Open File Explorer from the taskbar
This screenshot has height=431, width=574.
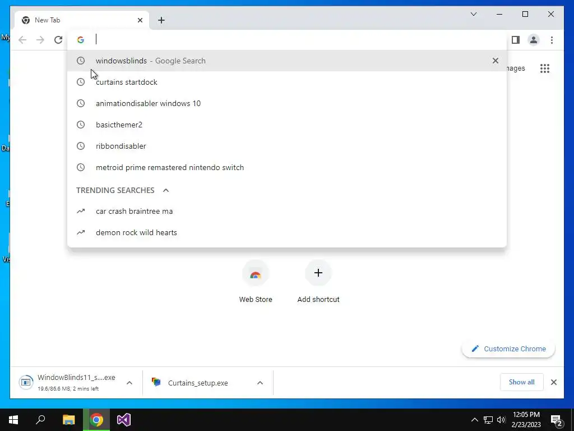tap(68, 420)
